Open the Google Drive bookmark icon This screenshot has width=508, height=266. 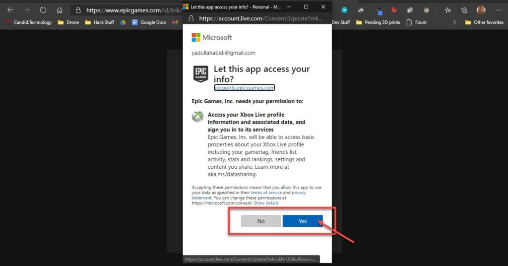pyautogui.click(x=123, y=22)
